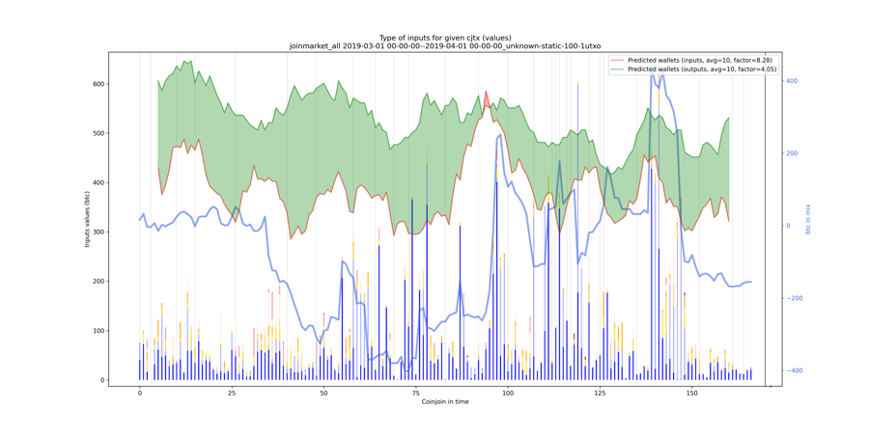Click left y-axis tick label '400'

(x=97, y=182)
